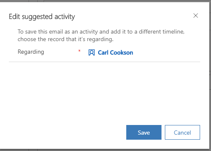Select the Carl Cookson Regarding value
211x151 pixels.
(115, 52)
